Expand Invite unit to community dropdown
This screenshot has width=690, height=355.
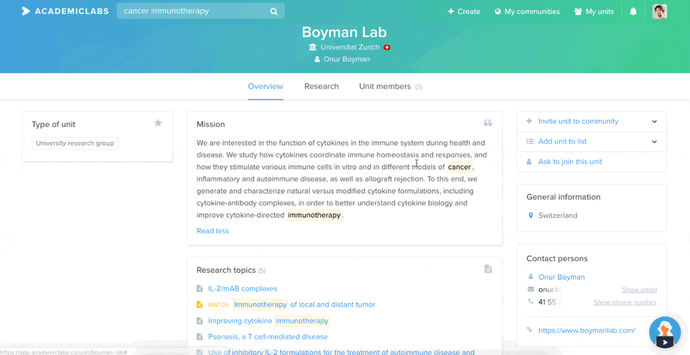[654, 121]
